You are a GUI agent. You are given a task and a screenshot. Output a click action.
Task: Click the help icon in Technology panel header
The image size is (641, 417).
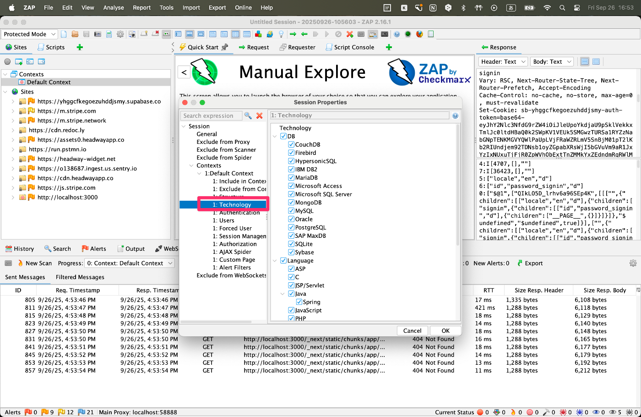455,115
